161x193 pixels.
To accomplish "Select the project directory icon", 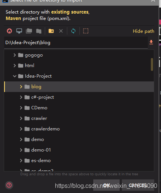I will [x=29, y=31].
